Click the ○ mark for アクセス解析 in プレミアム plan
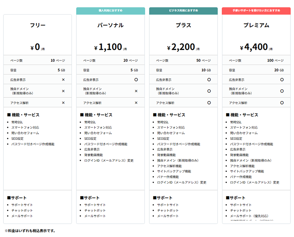This screenshot has height=237, width=294. tap(282, 103)
